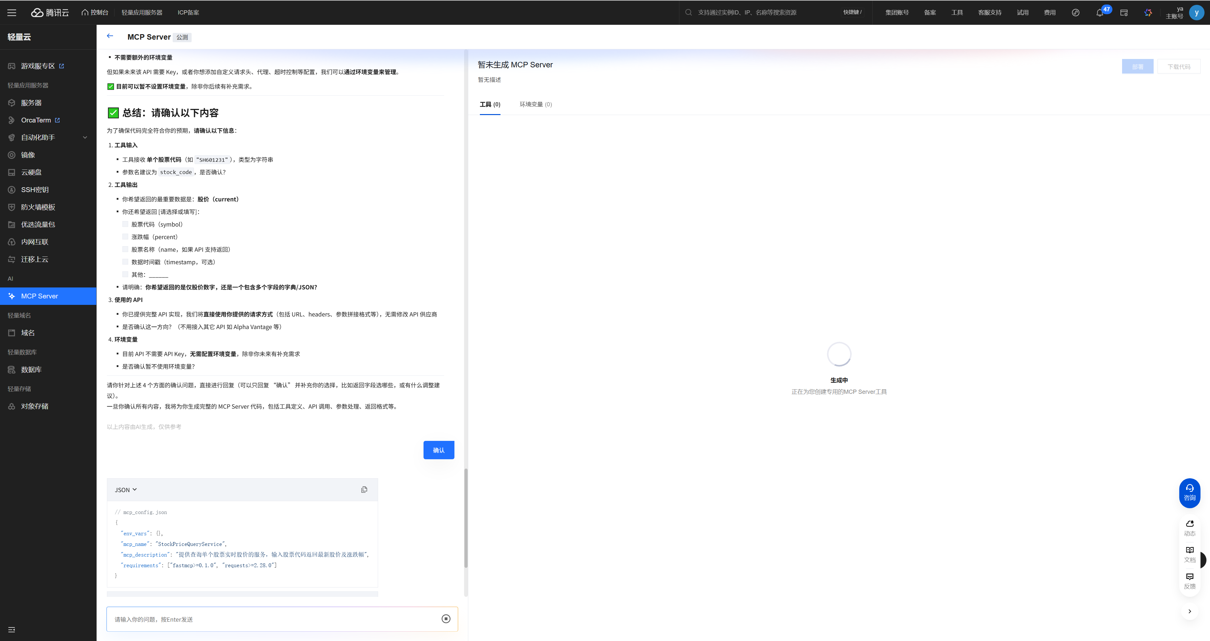Expand the right-side floating panel chevron
1210x641 pixels.
tap(1189, 611)
